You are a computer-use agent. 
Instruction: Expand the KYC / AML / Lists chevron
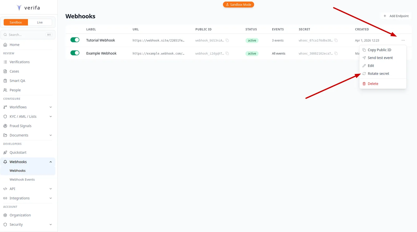tap(51, 117)
